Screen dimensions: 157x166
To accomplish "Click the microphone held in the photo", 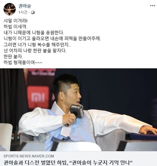I will [x=77, y=111].
